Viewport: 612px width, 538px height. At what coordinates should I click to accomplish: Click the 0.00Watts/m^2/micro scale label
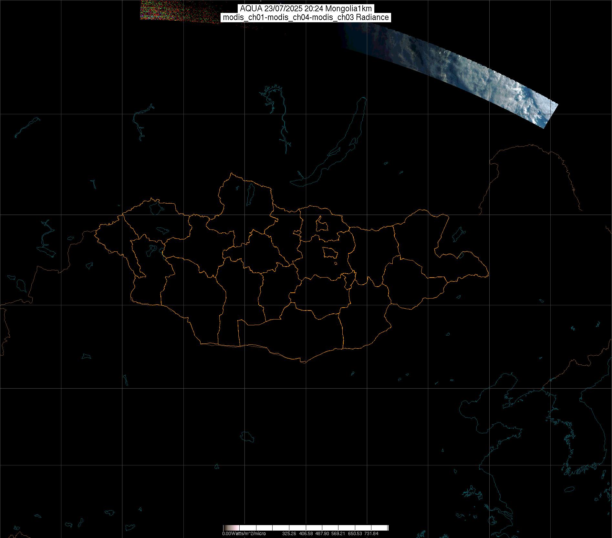(x=244, y=533)
